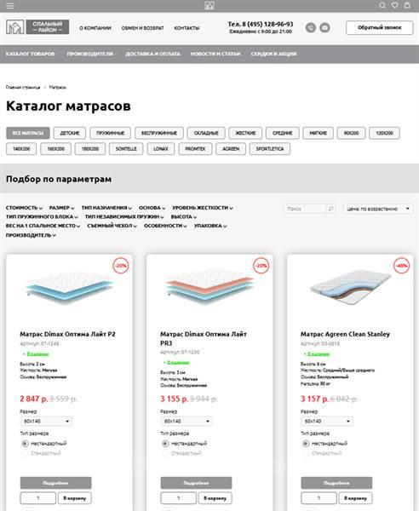This screenshot has width=419, height=511.
Task: Click the -48% badge on Agreen Clean Stanley
Action: tap(401, 266)
